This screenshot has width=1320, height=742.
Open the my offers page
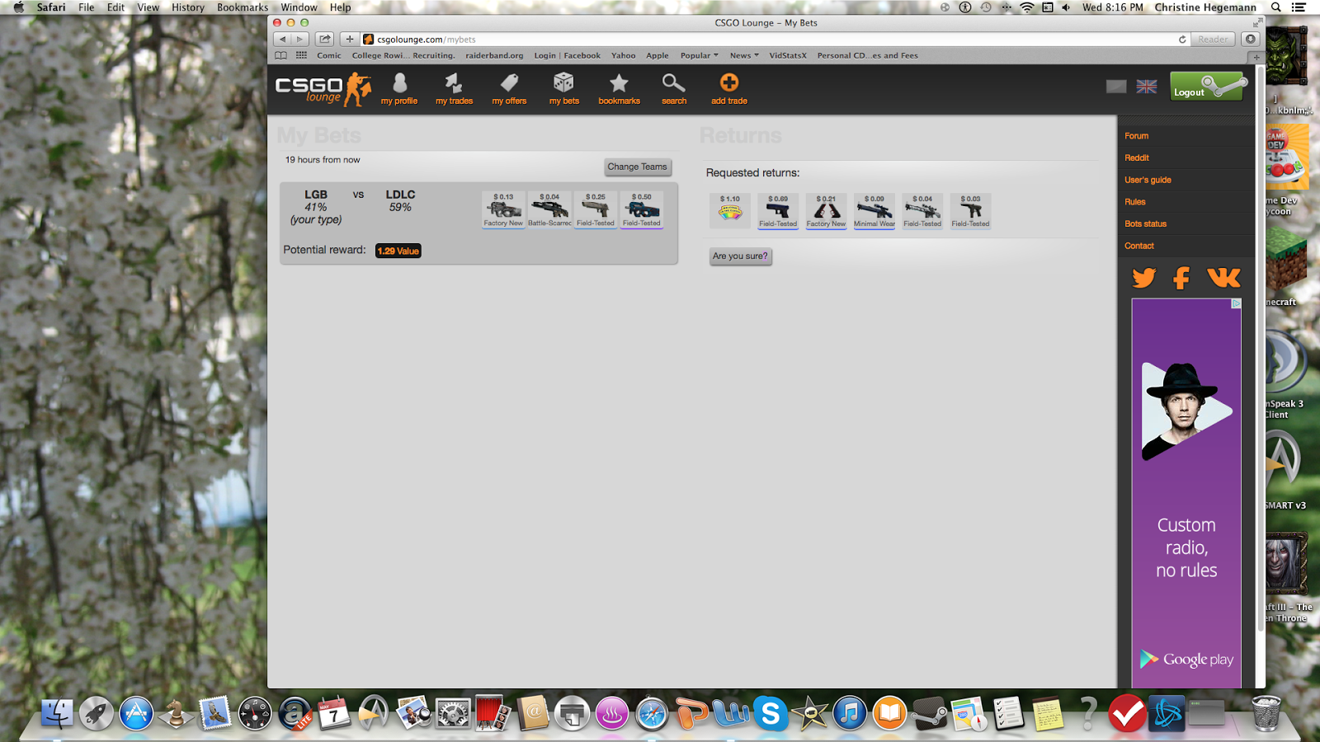coord(509,89)
